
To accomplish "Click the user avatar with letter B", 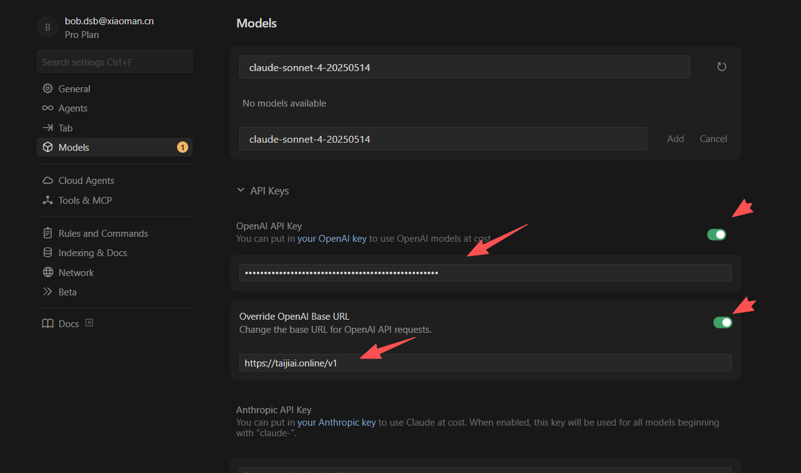I will pos(48,28).
